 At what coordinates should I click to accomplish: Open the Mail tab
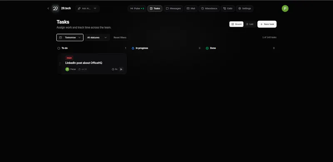tap(191, 8)
